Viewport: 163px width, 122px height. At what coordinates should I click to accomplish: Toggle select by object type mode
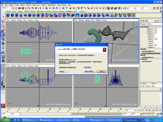tap(33, 8)
